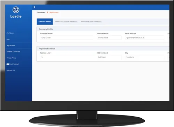Focus the Email Address field
The width and height of the screenshot is (174, 127).
coord(144,38)
